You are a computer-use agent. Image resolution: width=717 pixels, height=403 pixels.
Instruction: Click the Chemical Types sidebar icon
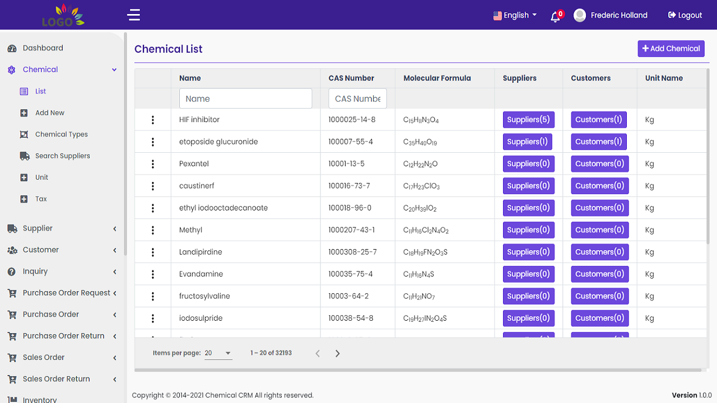point(24,134)
